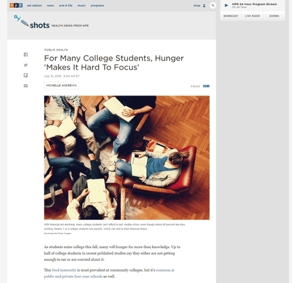
Task: Select the Newscast tab
Action: click(x=230, y=16)
